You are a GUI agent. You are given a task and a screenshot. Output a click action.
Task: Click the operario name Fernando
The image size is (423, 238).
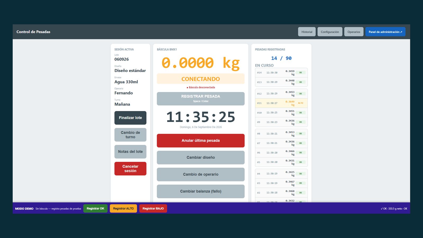point(124,93)
